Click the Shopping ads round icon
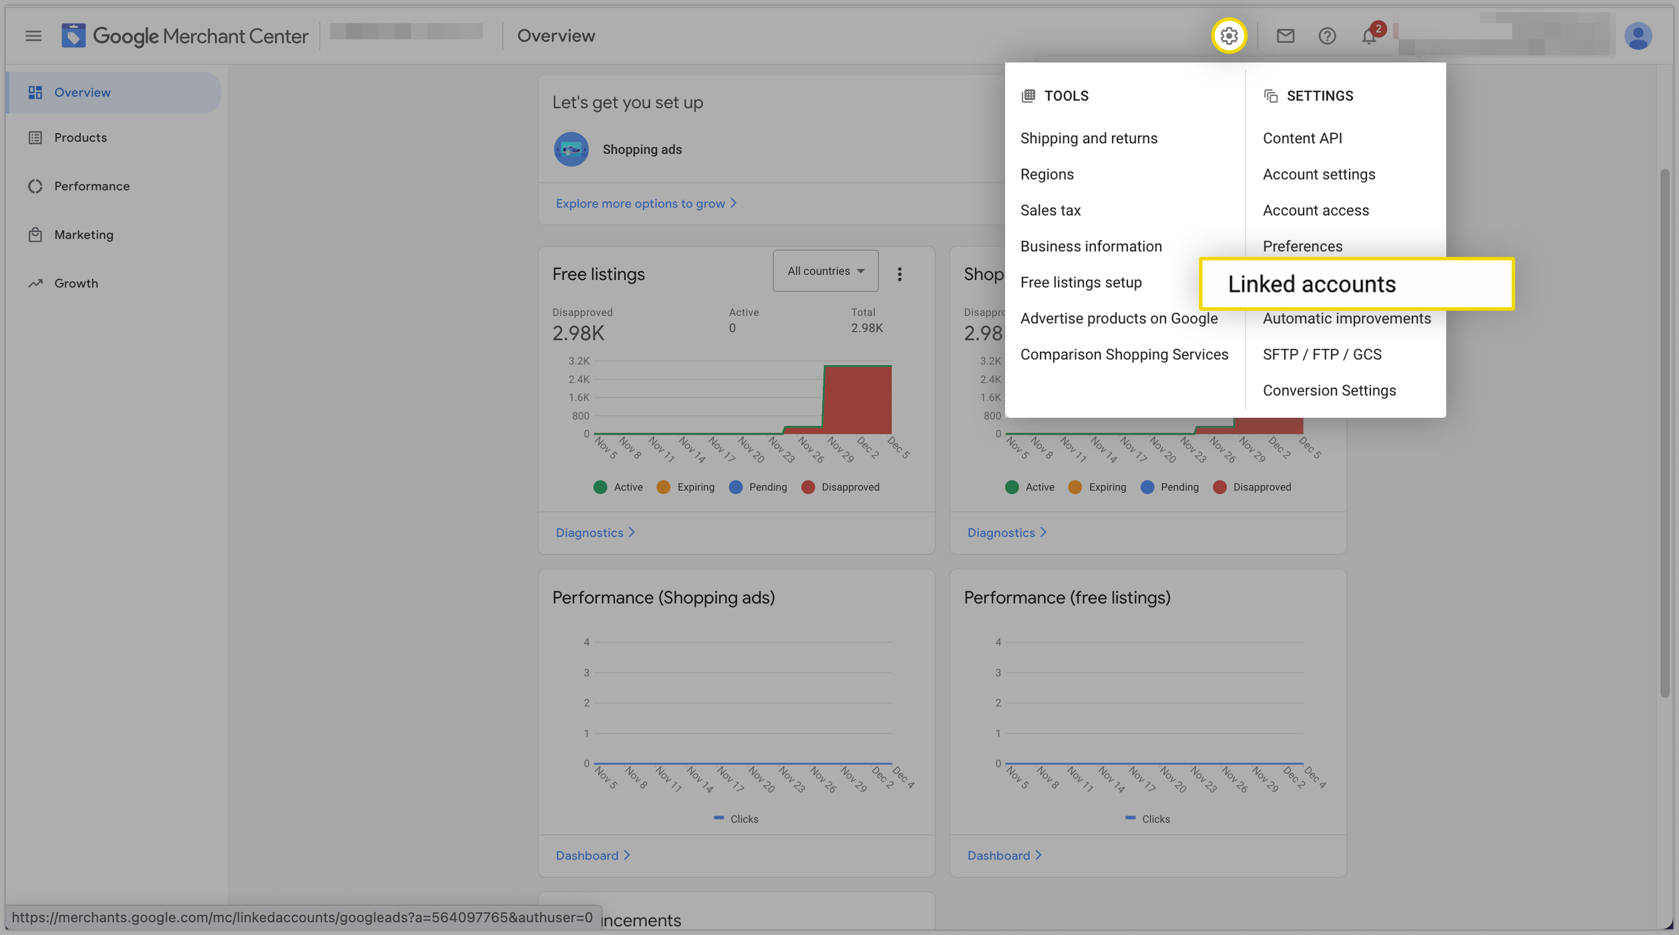Viewport: 1679px width, 935px height. [x=571, y=149]
